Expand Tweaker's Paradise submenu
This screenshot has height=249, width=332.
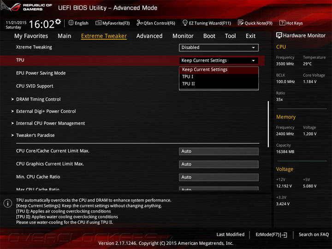pyautogui.click(x=36, y=135)
